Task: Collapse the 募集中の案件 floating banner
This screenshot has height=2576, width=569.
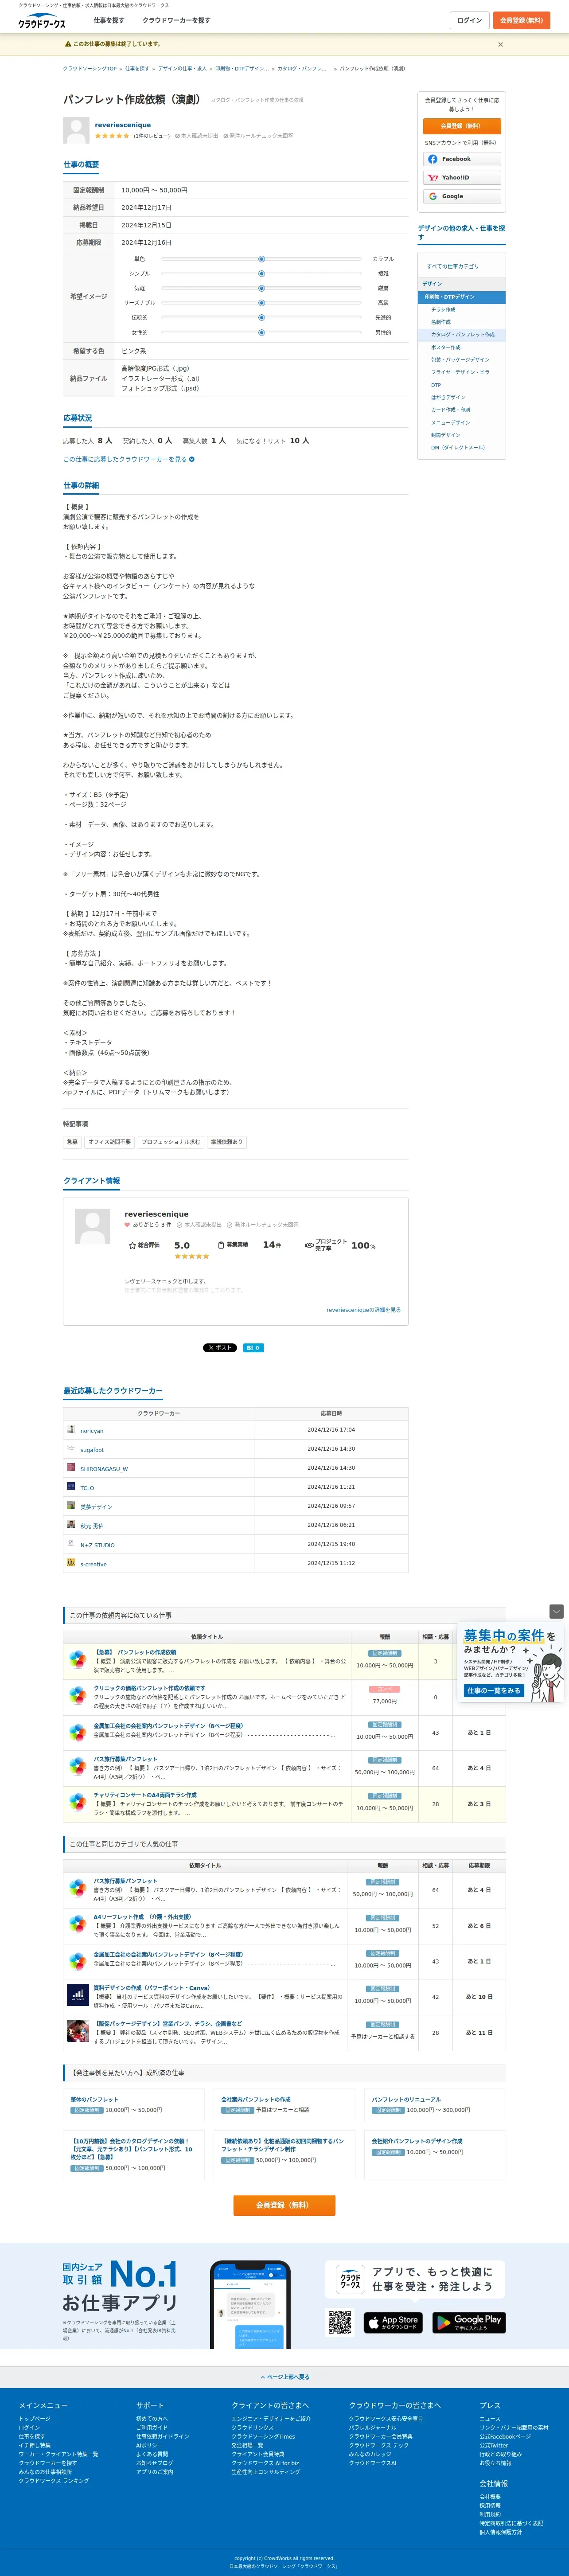Action: point(557,1611)
